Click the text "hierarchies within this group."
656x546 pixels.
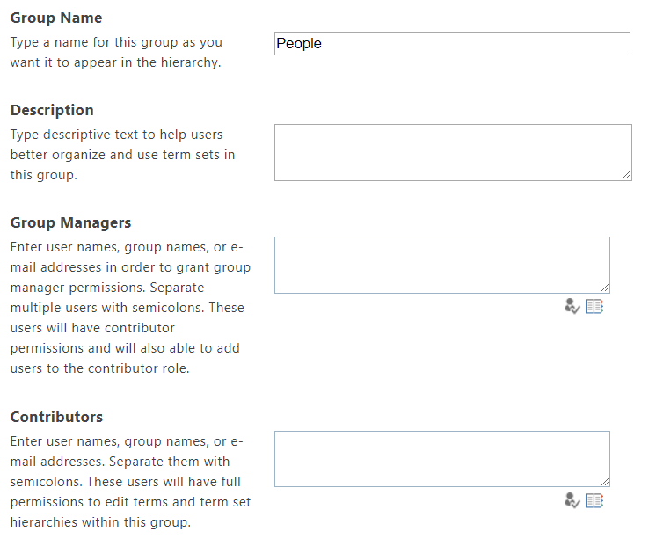pyautogui.click(x=100, y=522)
